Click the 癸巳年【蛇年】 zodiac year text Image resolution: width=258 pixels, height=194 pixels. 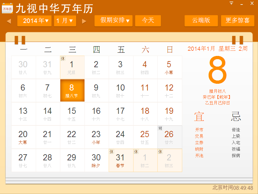click(217, 97)
